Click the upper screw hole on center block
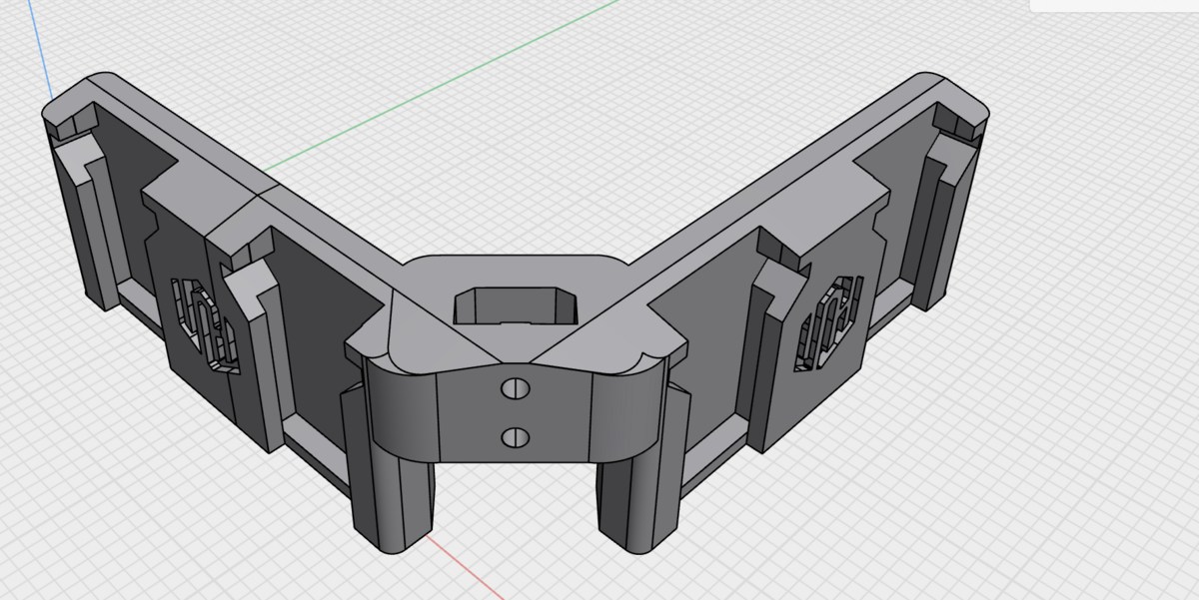The image size is (1199, 600). 516,388
